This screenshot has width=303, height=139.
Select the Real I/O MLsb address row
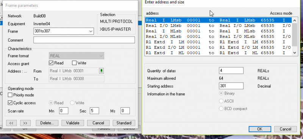point(219,36)
